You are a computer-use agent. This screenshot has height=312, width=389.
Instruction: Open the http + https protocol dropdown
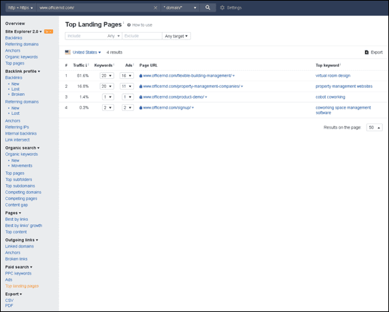pyautogui.click(x=20, y=7)
